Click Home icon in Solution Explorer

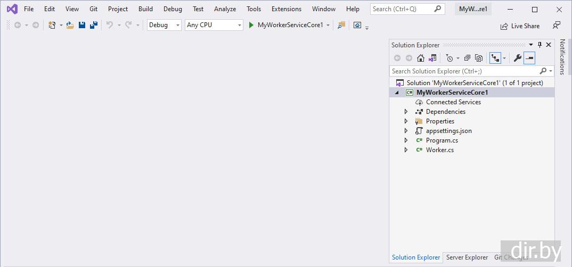[x=421, y=58]
